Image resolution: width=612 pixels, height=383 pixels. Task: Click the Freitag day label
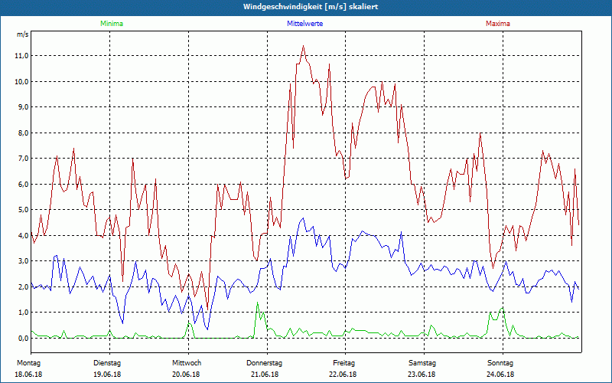pos(343,363)
